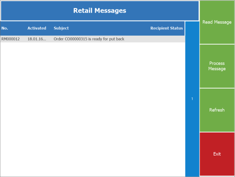
Task: Click empty Recipient Status cell of RM000012
Action: click(x=167, y=39)
